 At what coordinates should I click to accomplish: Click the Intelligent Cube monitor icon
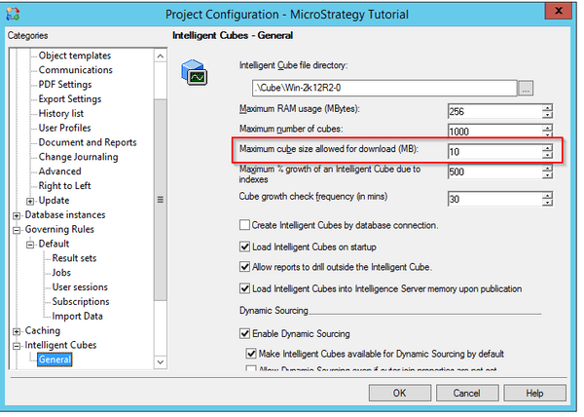[196, 74]
